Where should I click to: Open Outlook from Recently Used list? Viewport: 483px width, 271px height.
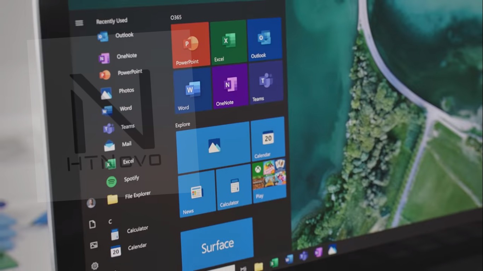coord(116,36)
